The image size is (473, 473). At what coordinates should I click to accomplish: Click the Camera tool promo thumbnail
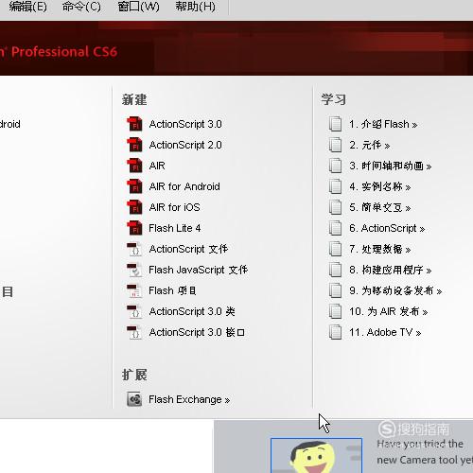pos(316,455)
